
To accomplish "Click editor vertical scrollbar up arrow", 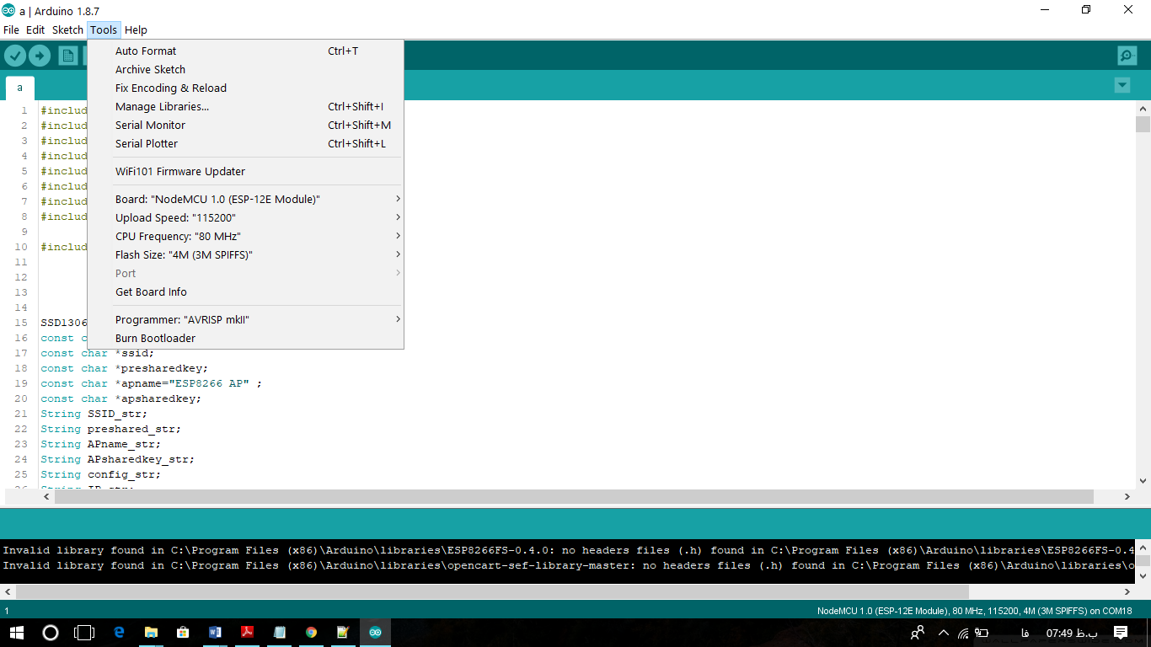I will pyautogui.click(x=1143, y=110).
